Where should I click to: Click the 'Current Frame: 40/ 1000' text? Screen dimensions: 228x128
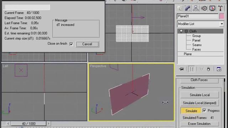(x=22, y=13)
